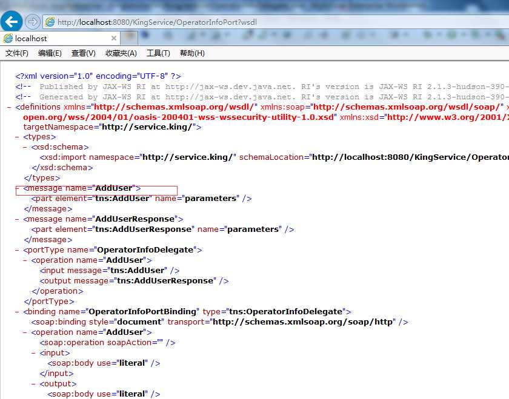Click xmlns:soap value http://schemas.xmlsoap.org/wsdl/soap/

(x=407, y=107)
